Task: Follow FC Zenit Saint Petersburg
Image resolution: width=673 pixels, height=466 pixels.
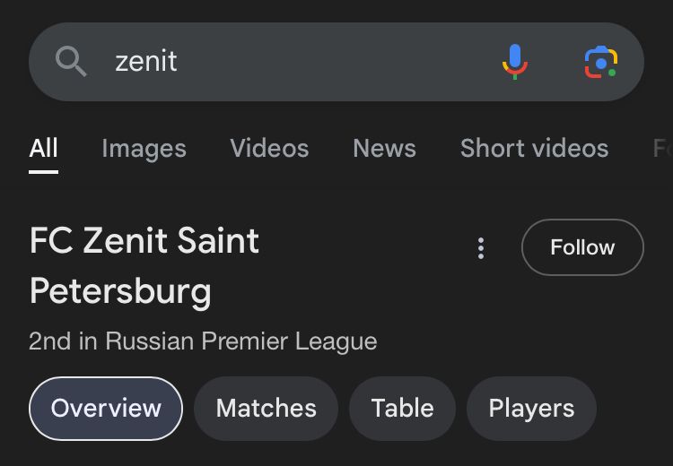Action: coord(582,247)
